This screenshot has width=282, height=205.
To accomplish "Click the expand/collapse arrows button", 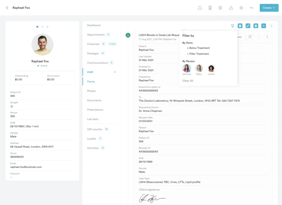I will pyautogui.click(x=271, y=26).
